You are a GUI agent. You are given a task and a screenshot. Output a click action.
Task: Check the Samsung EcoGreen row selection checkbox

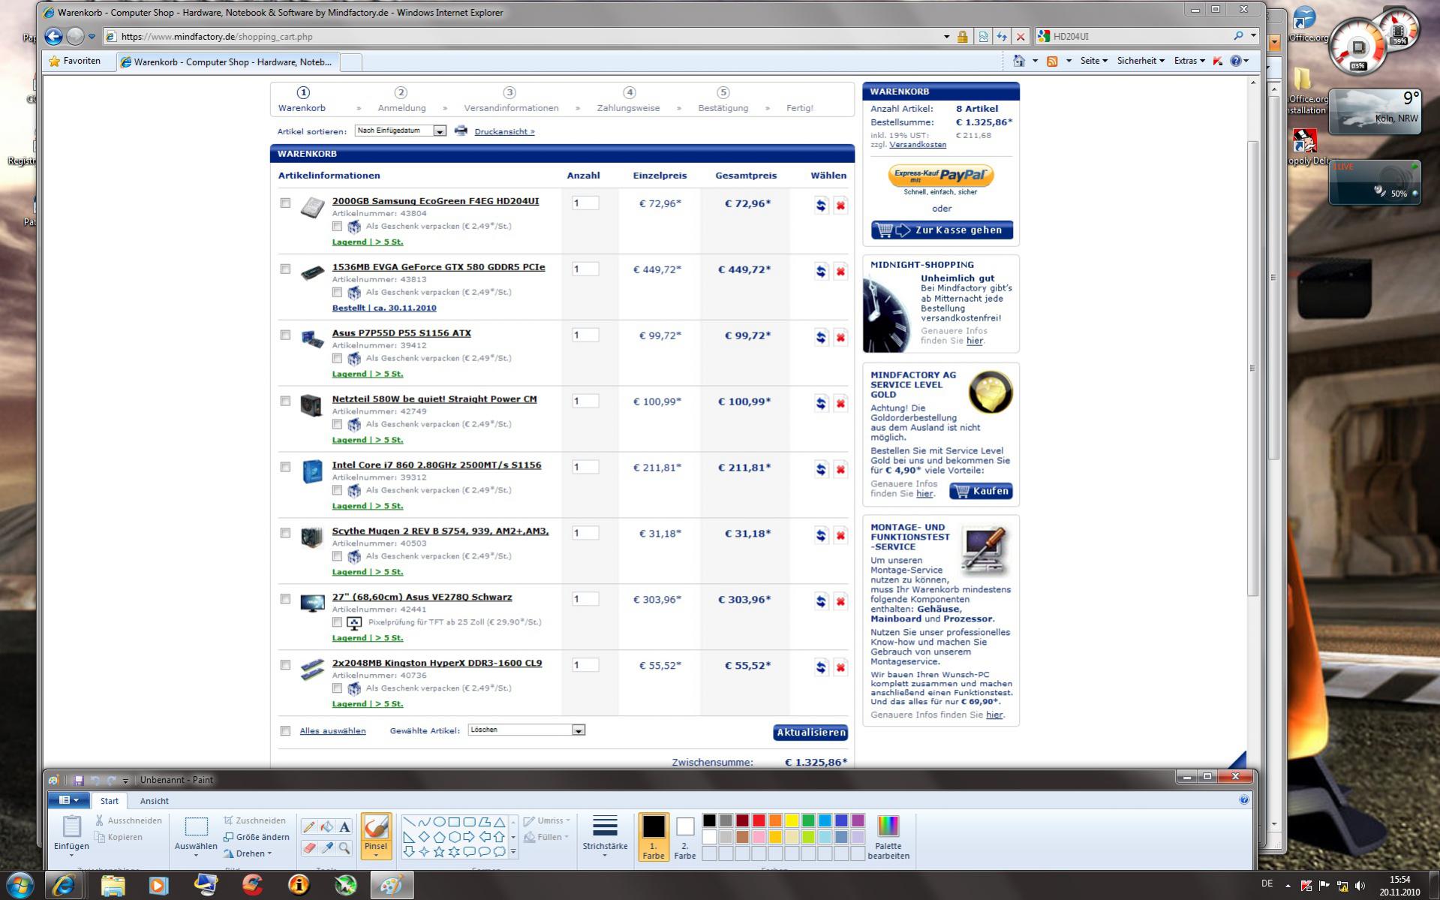(285, 203)
